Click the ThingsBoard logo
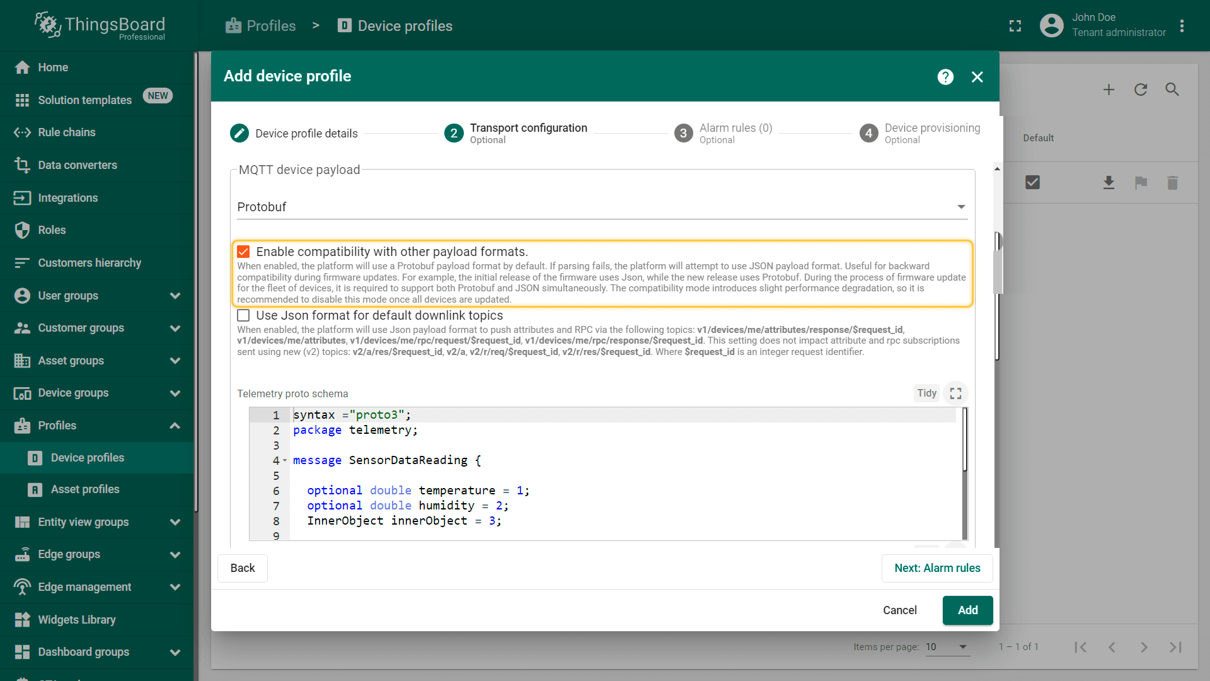Image resolution: width=1210 pixels, height=681 pixels. tap(101, 26)
